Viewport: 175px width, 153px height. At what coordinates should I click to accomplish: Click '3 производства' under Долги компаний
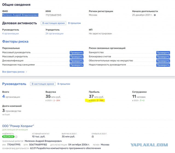[11, 111]
